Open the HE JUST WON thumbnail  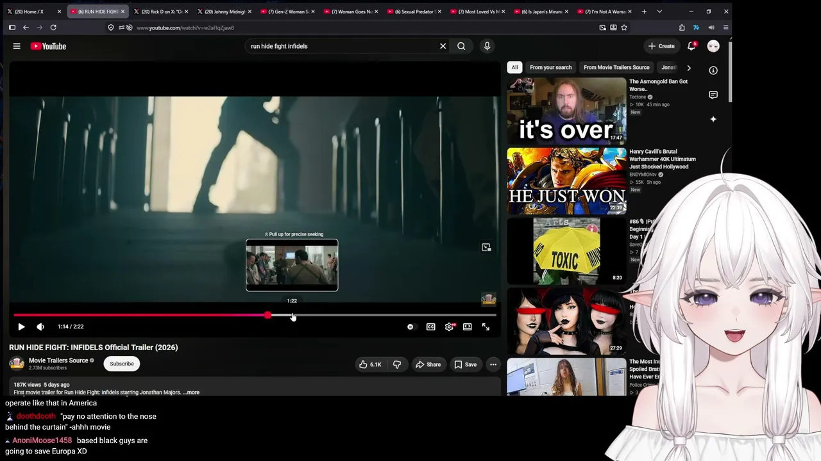click(566, 181)
